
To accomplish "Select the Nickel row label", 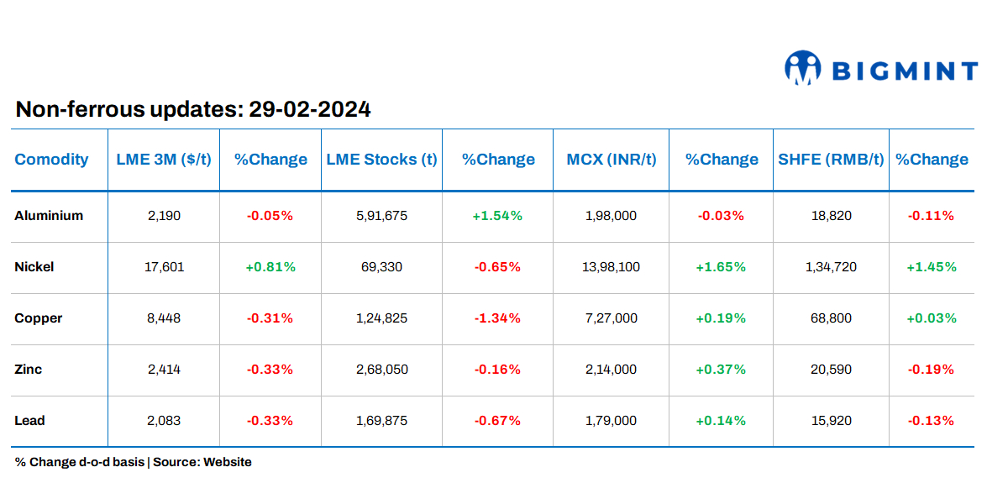I will (x=34, y=267).
